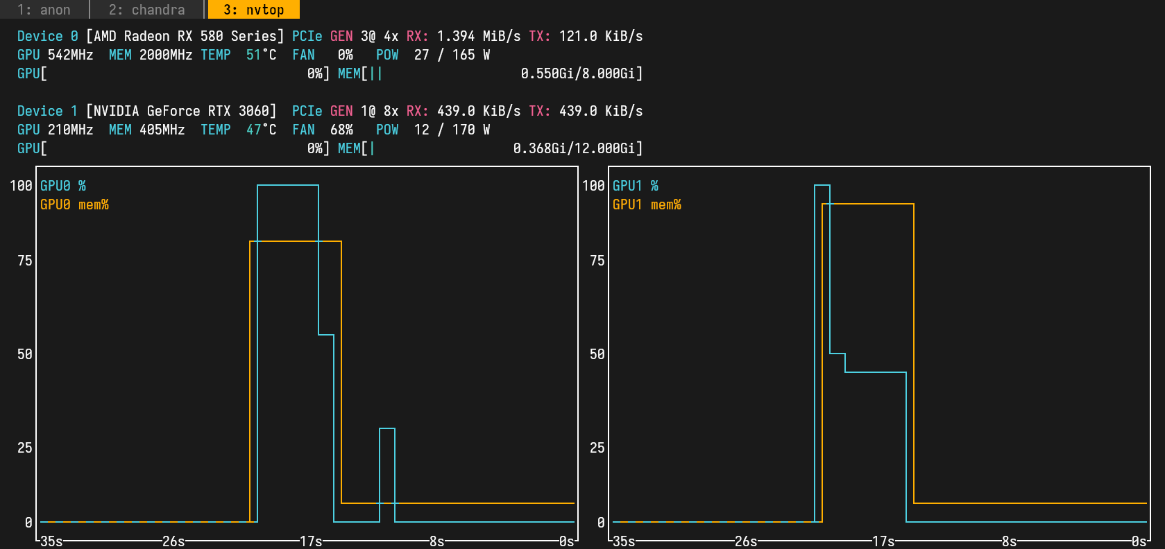Click the "26s" time label under the GPU0 chart

173,541
